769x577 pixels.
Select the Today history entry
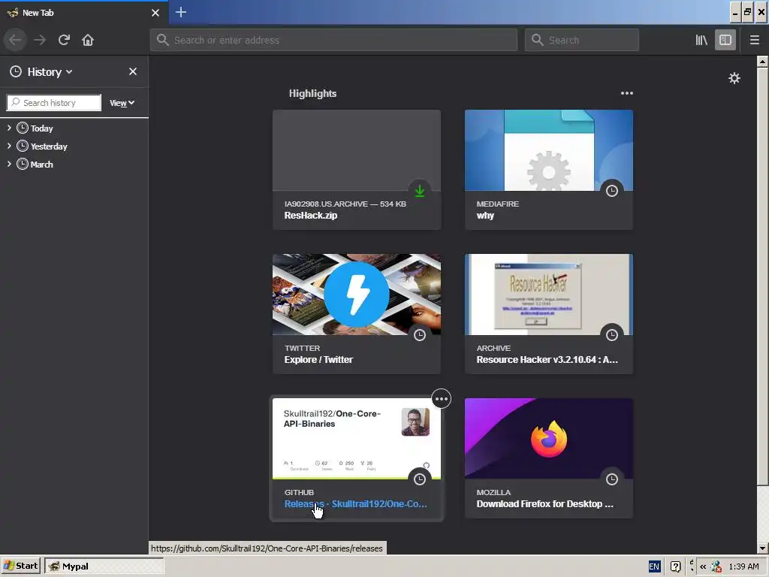coord(42,128)
